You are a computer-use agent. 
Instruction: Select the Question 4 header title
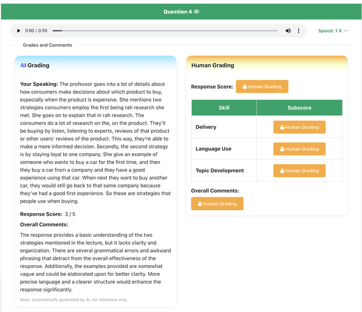178,11
